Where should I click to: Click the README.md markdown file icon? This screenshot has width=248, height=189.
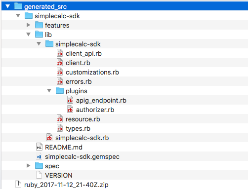[x=39, y=147]
